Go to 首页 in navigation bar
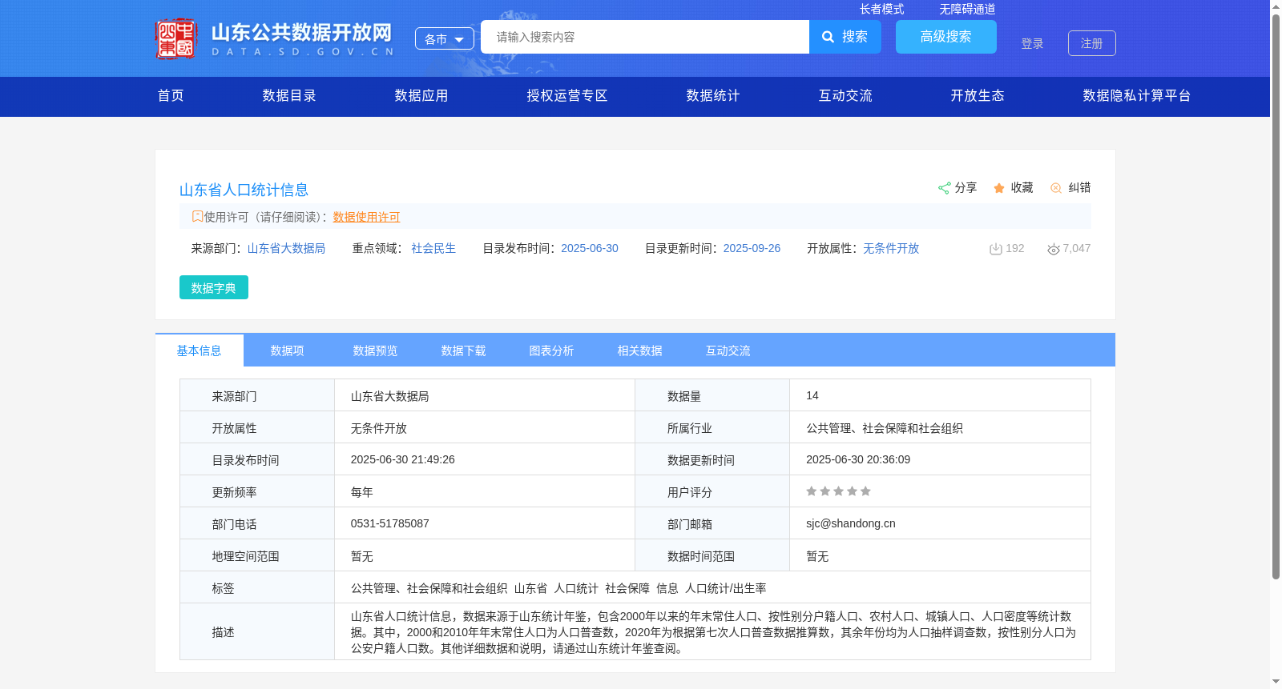This screenshot has height=689, width=1282. pyautogui.click(x=171, y=96)
